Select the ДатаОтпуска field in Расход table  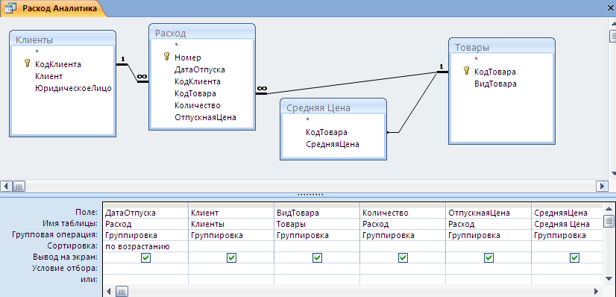200,69
